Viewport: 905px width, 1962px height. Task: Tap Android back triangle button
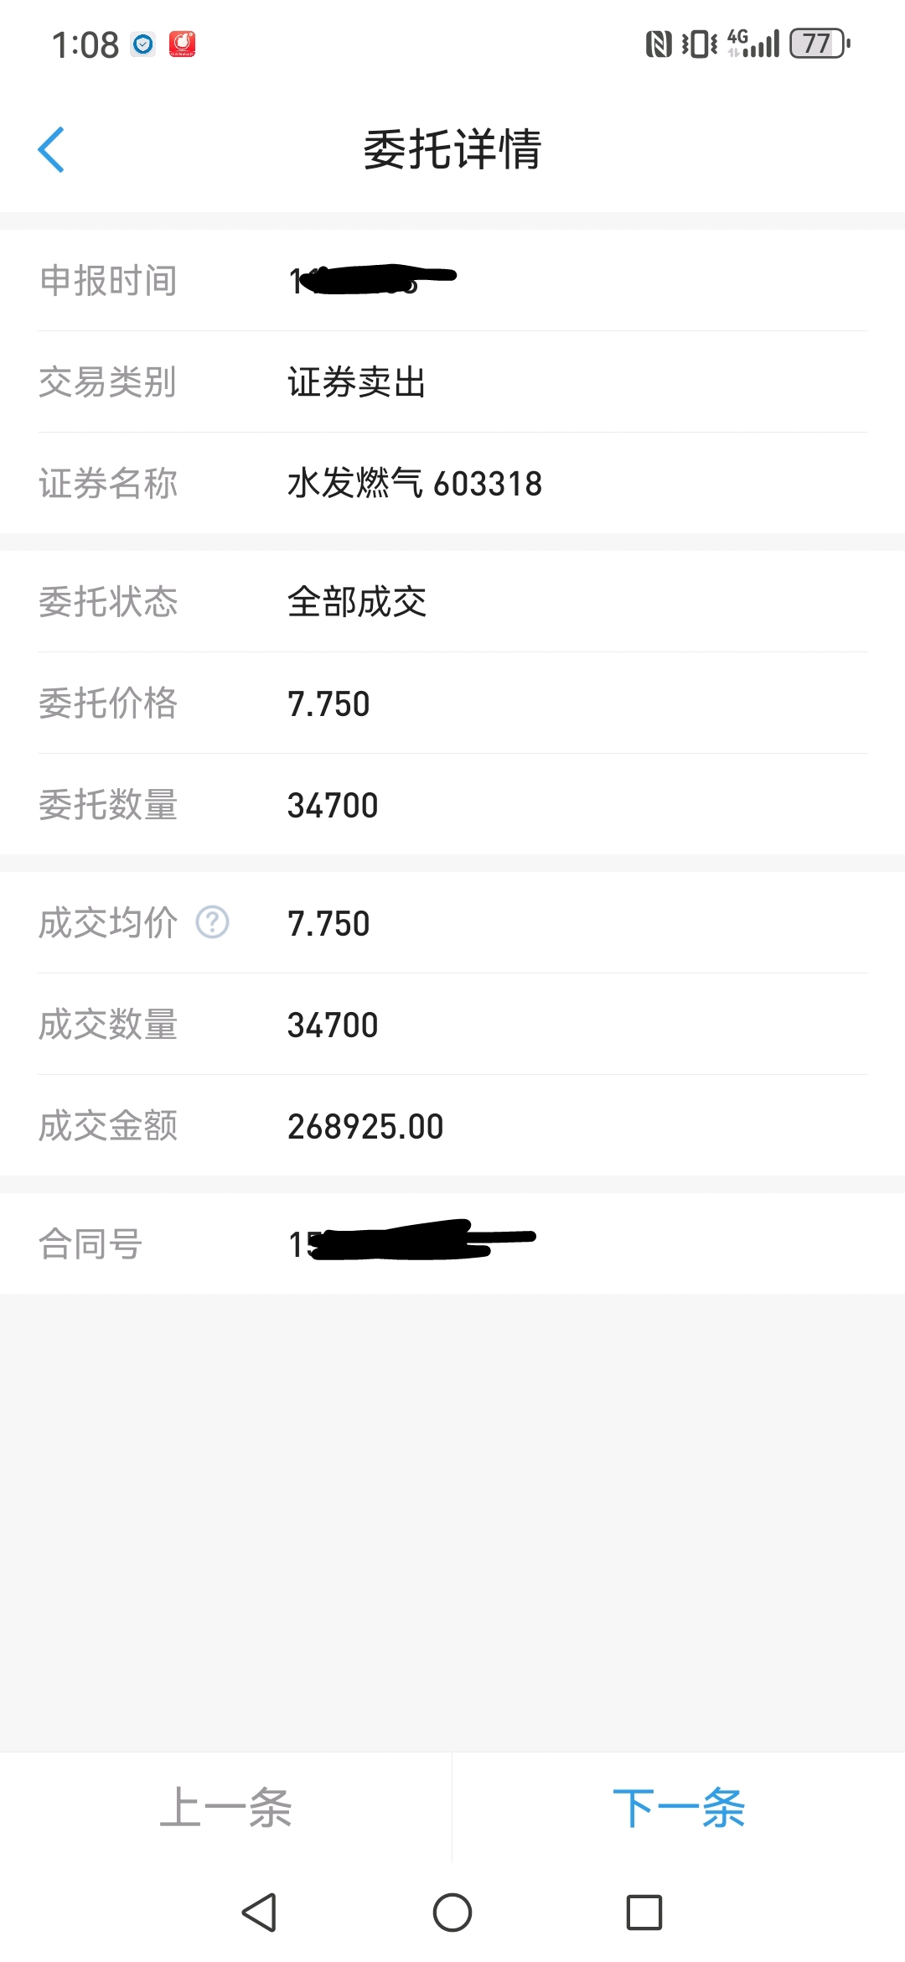(x=259, y=1913)
